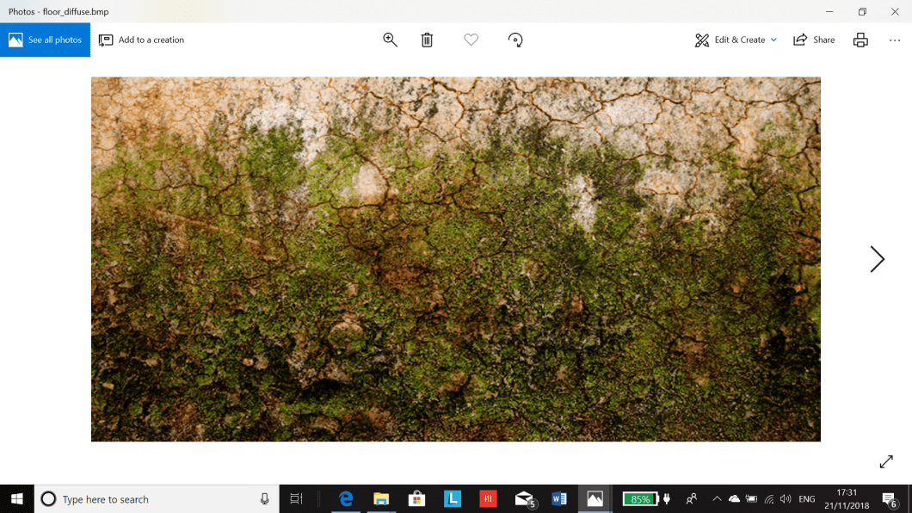Open the Share panel
912x513 pixels.
tap(812, 40)
